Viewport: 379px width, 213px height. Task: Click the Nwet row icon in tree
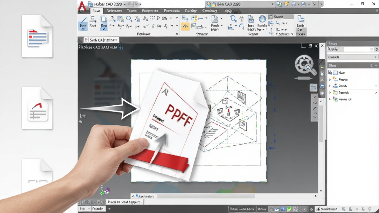click(335, 73)
